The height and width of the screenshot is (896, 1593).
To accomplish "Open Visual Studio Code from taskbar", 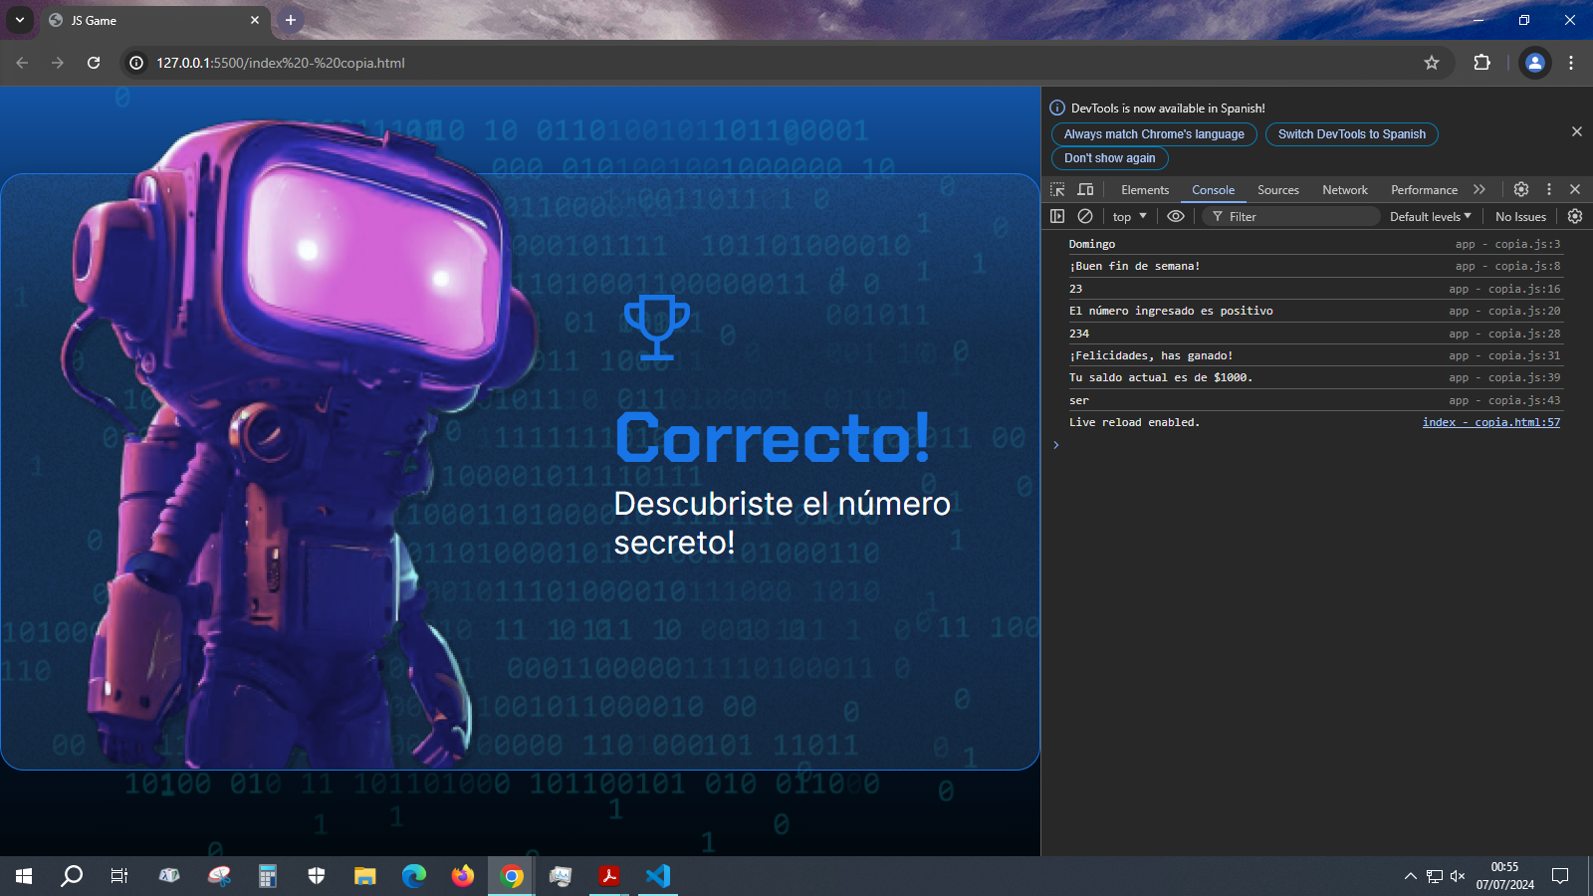I will coord(658,876).
